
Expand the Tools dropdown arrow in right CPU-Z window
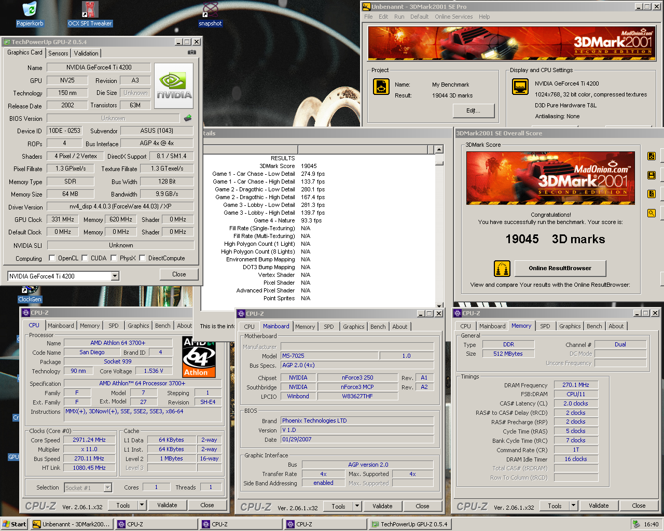click(573, 506)
